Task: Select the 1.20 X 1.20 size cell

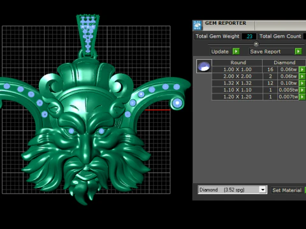Action: [237, 97]
